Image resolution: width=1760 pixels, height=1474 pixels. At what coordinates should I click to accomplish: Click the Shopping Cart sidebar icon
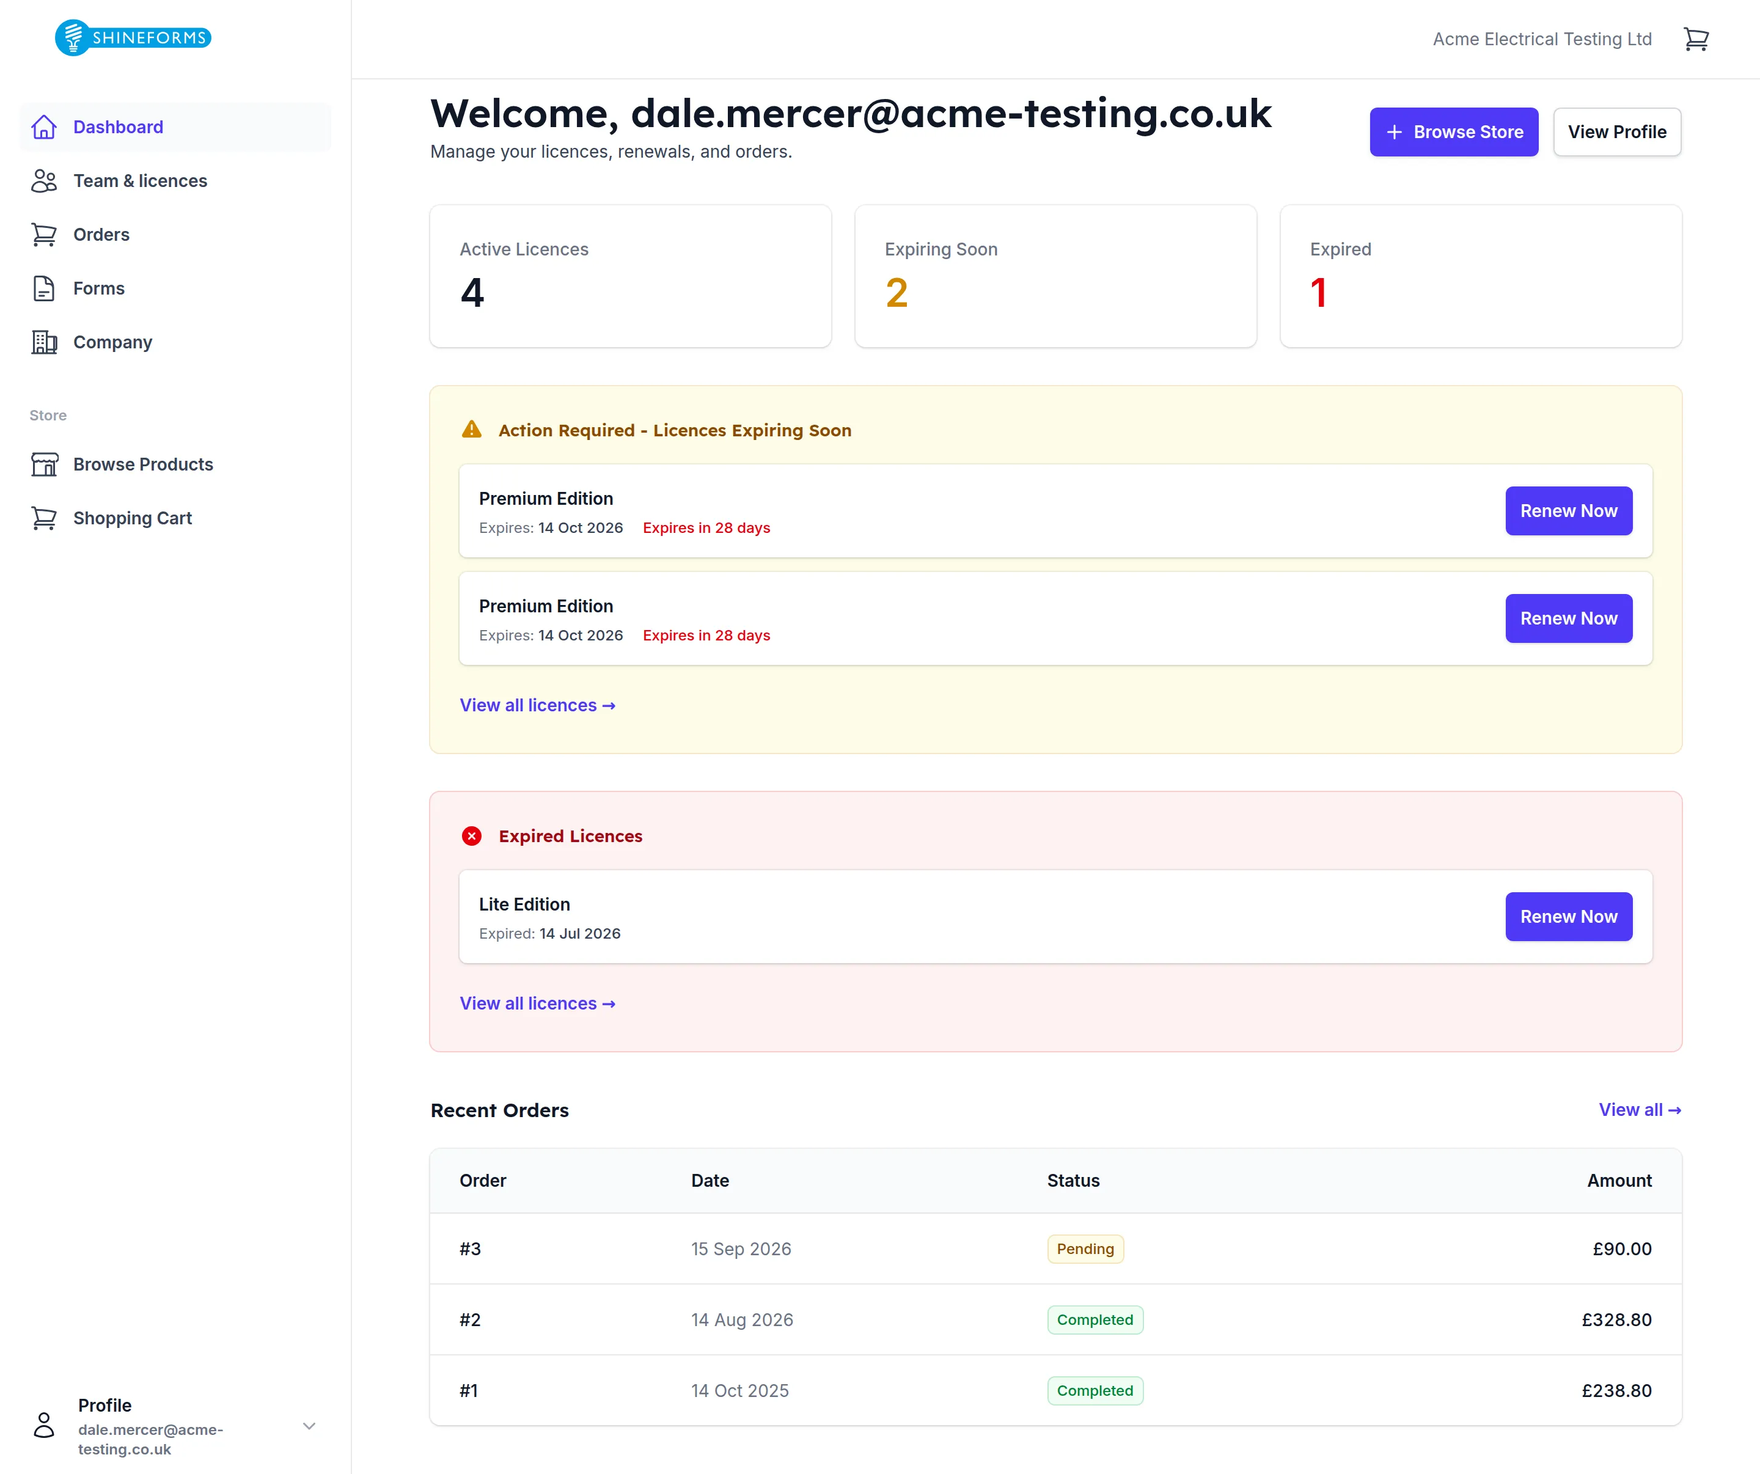click(x=43, y=518)
